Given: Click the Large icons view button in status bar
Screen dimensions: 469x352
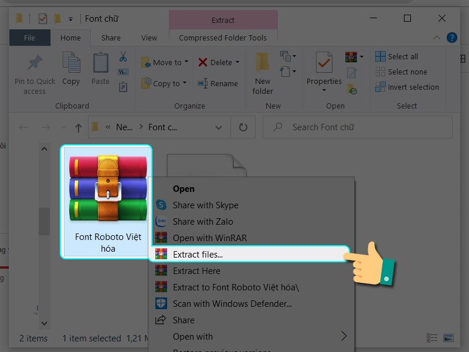Looking at the screenshot, I should click(448, 338).
